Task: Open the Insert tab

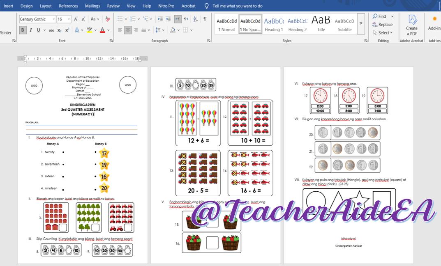Action: click(x=9, y=6)
